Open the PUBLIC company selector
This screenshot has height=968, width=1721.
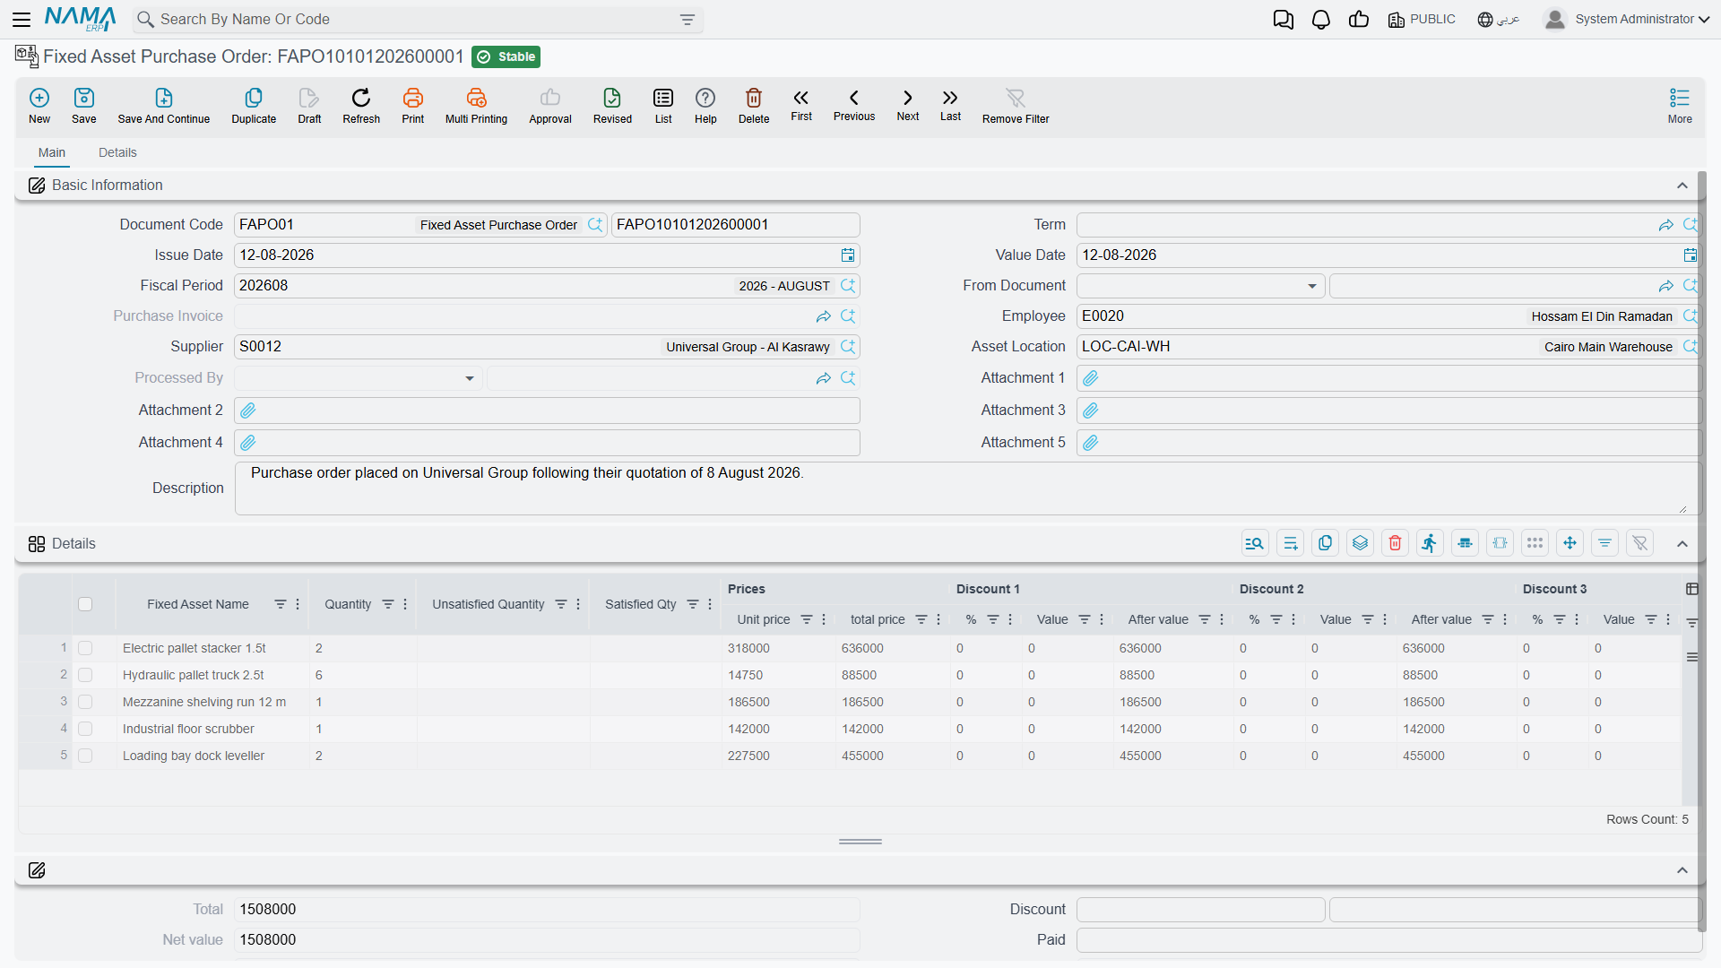point(1422,20)
